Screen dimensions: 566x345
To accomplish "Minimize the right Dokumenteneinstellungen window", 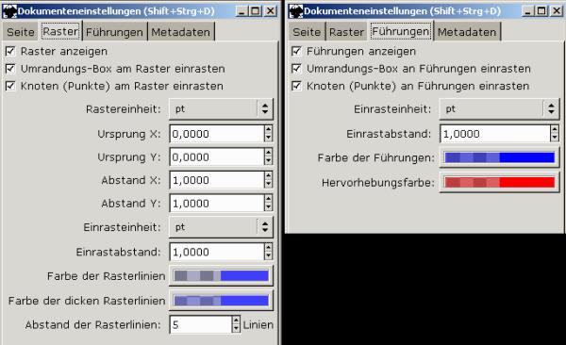I will (527, 11).
